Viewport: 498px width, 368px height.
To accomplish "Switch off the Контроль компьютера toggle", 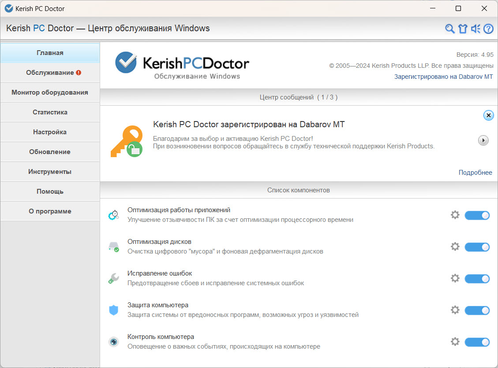I will coord(477,342).
